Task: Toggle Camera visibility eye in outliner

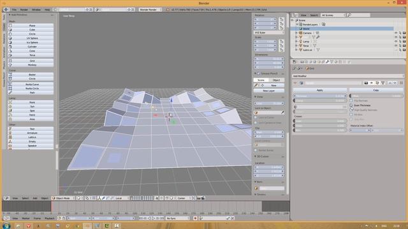Action: click(396, 33)
